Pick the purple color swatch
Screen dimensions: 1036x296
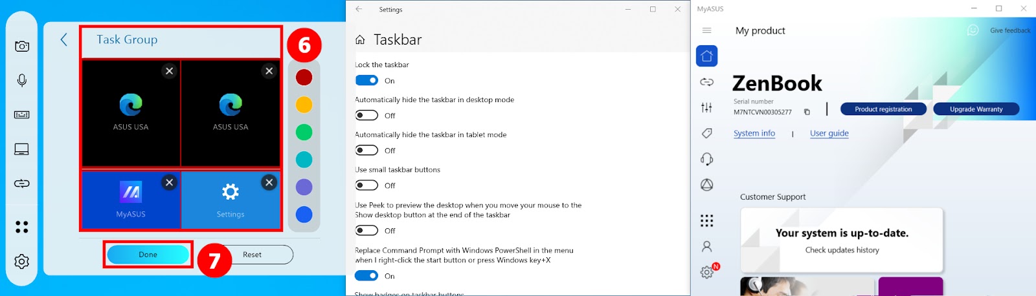(x=304, y=187)
